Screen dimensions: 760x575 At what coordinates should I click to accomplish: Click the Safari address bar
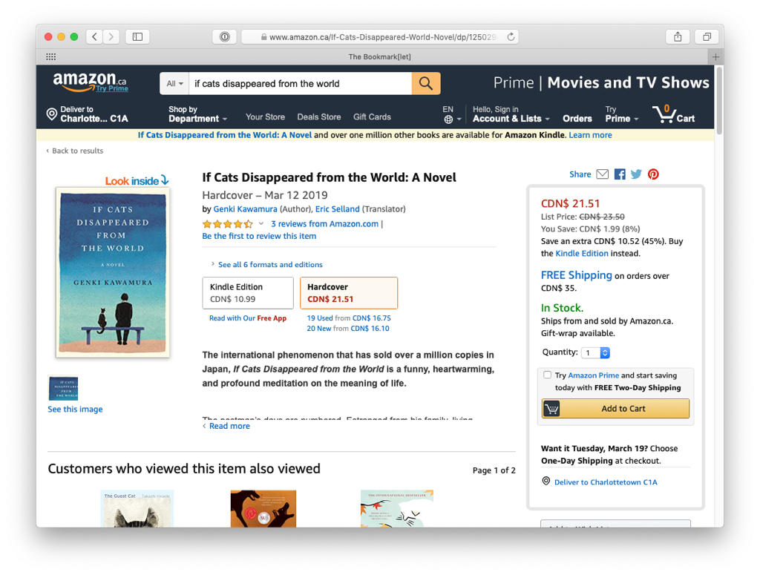pyautogui.click(x=379, y=37)
